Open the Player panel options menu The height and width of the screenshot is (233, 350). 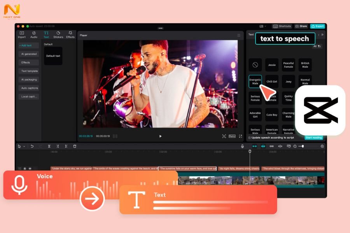[239, 35]
